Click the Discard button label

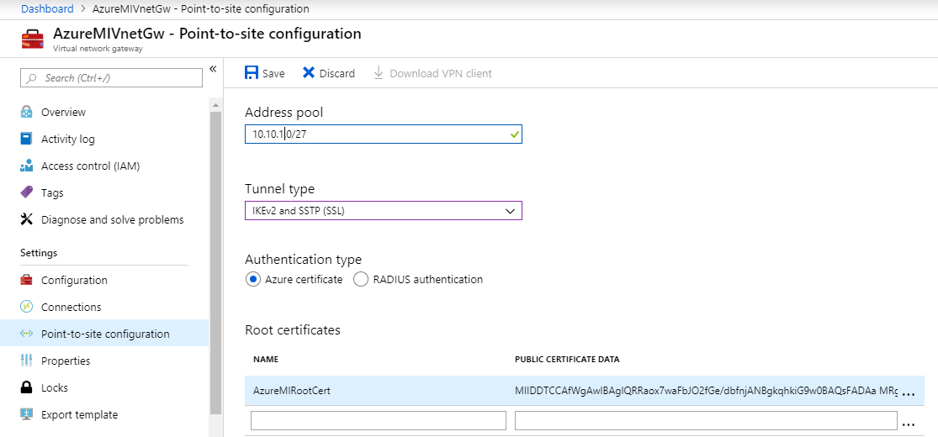pyautogui.click(x=337, y=73)
